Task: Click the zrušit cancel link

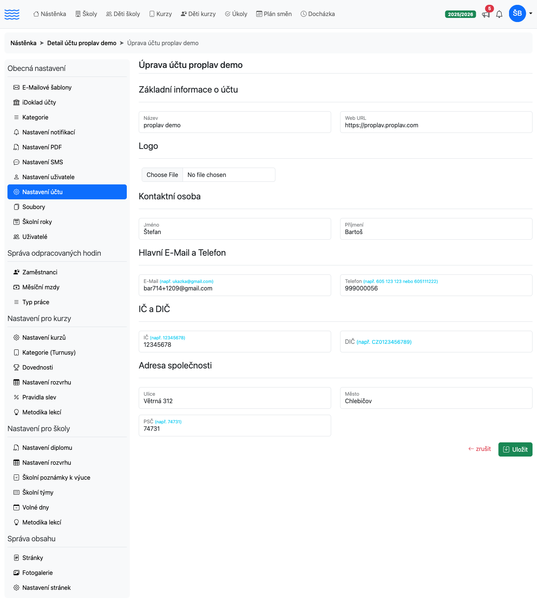Action: pos(480,449)
